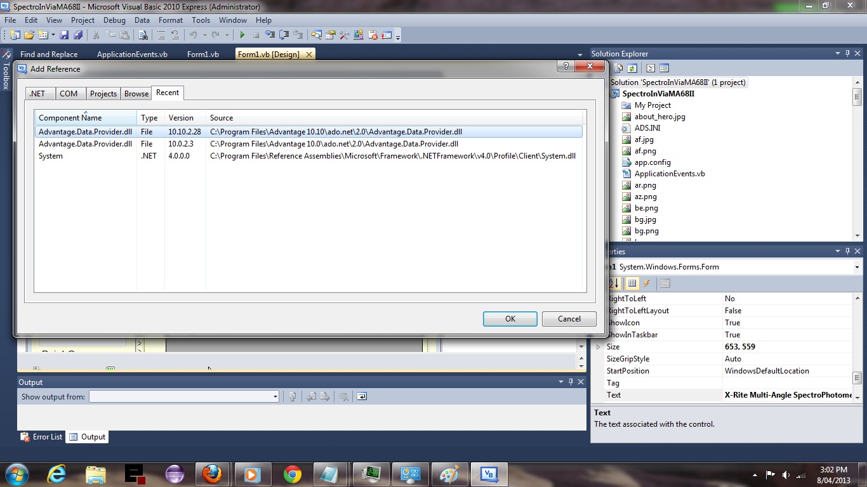This screenshot has width=867, height=487.
Task: Click the Help question mark in Add Reference dialog
Action: point(566,66)
